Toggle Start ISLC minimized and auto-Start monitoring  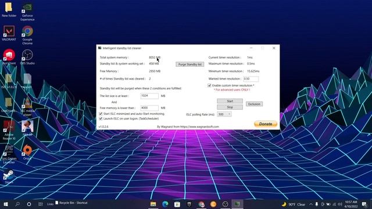pos(101,114)
